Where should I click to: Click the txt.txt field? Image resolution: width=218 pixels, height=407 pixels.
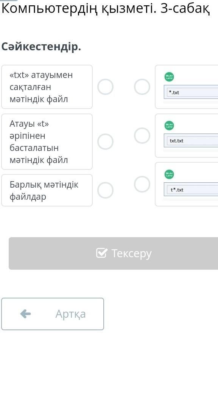[191, 141]
